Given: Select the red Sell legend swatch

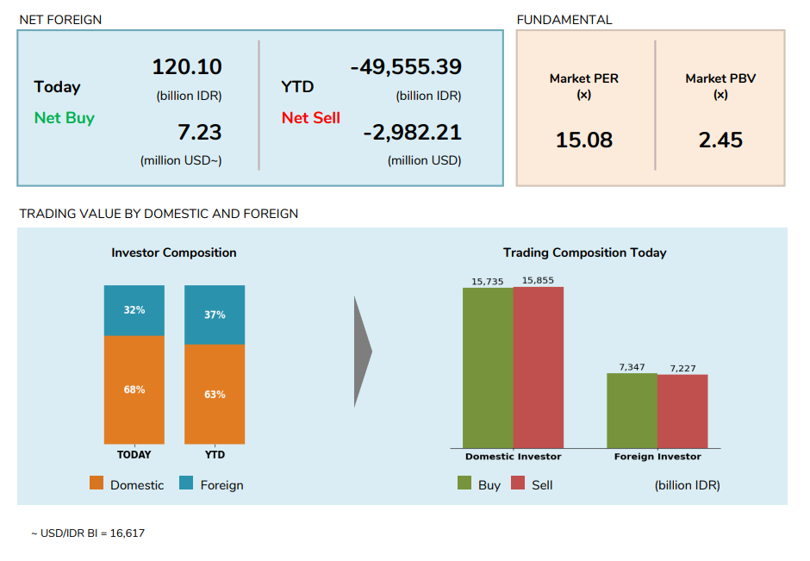Looking at the screenshot, I should tap(518, 483).
